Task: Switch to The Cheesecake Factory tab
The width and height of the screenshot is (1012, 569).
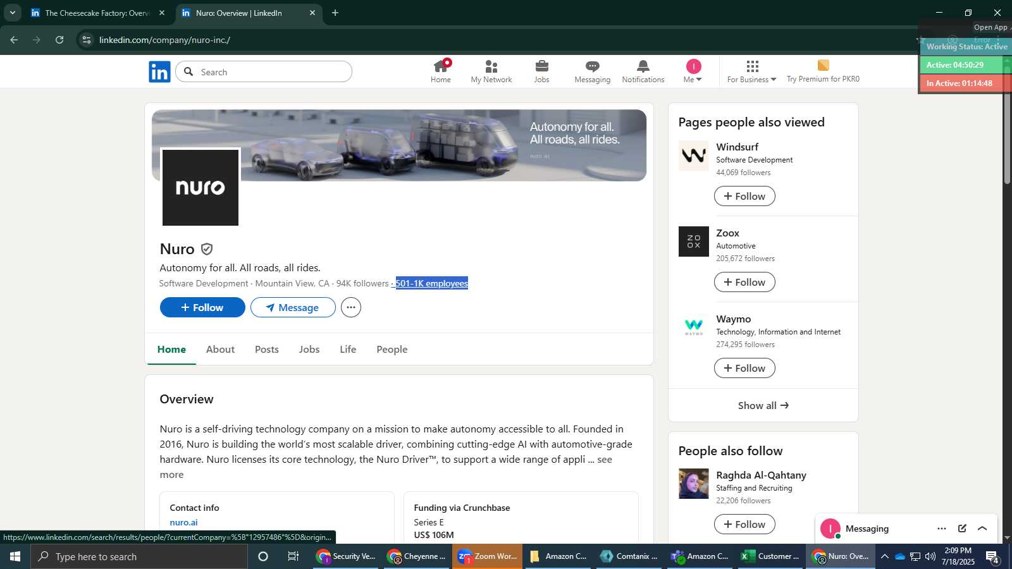Action: [98, 13]
